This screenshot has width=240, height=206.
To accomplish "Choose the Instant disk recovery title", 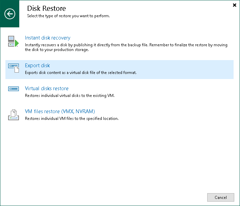I will (48, 38).
